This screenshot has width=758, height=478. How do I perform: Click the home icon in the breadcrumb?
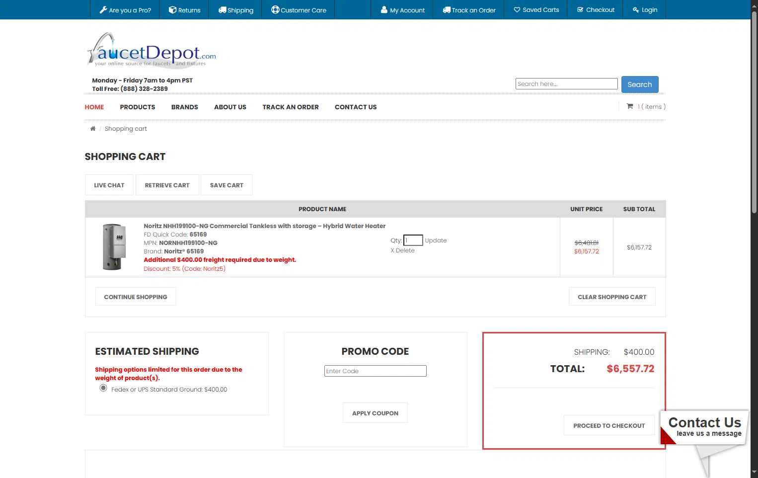92,129
